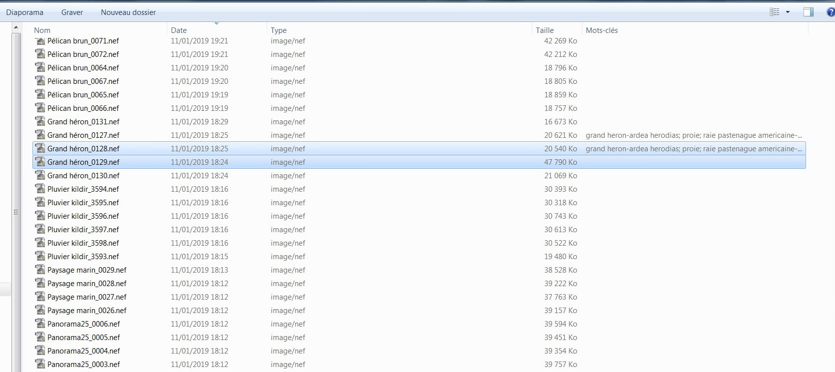
Task: Click the scrollbar up arrow
Action: 16,27
